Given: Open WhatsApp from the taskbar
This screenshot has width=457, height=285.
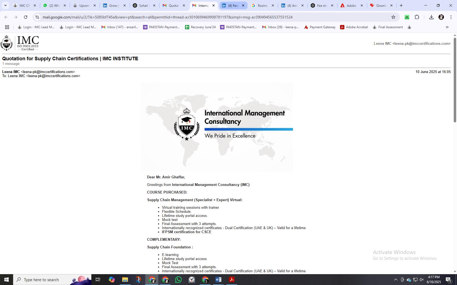Looking at the screenshot, I should click(x=178, y=280).
